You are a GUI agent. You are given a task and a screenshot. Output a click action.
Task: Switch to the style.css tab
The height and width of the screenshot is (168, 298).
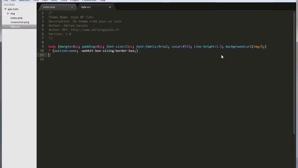[x=86, y=7]
